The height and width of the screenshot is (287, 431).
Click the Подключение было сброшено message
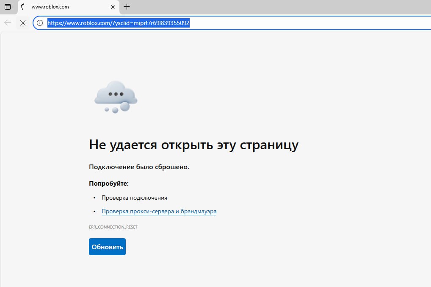point(139,167)
